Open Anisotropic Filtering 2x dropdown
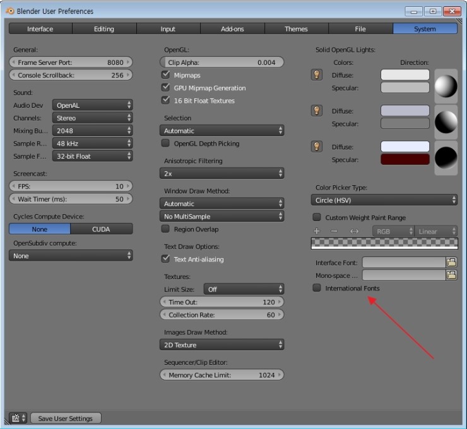Screen dimensions: 467x429 [222, 173]
